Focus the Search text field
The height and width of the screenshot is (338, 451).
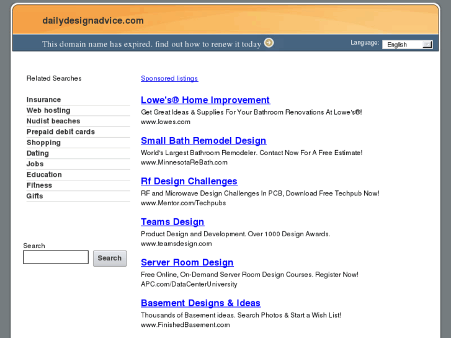[56, 257]
